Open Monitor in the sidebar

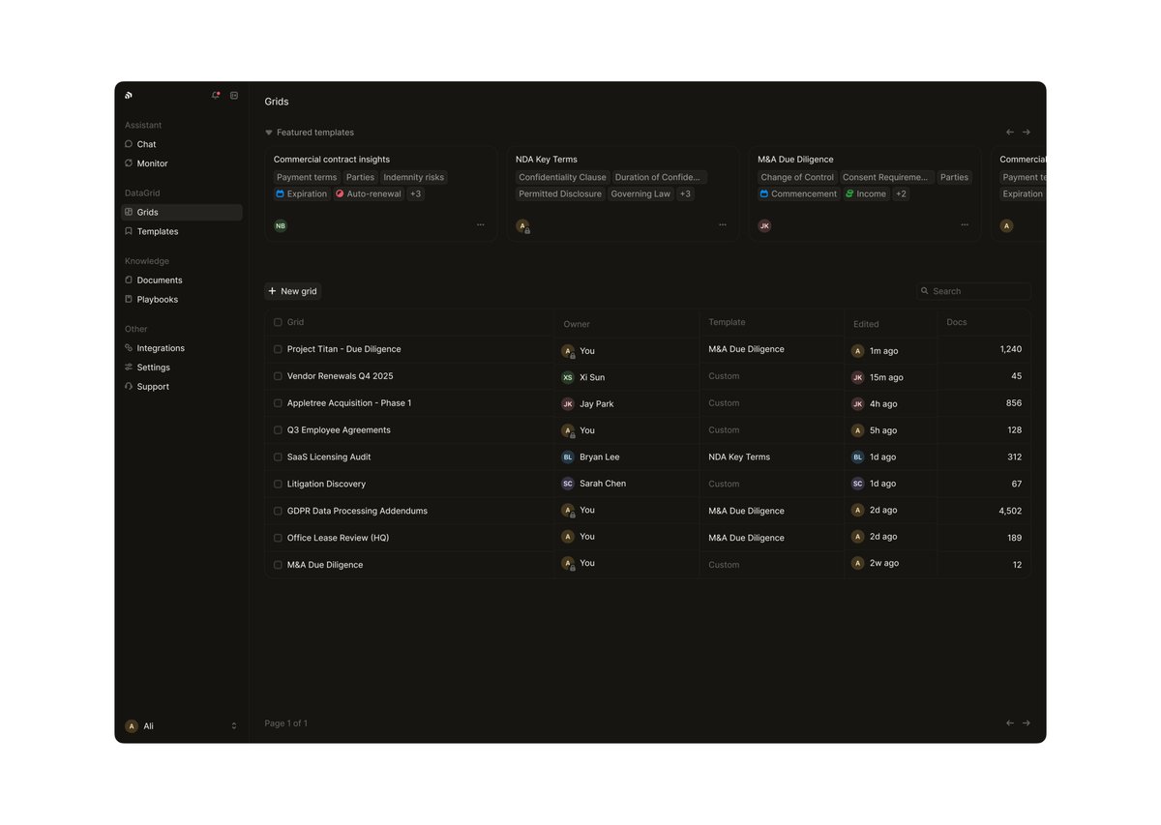pyautogui.click(x=182, y=163)
